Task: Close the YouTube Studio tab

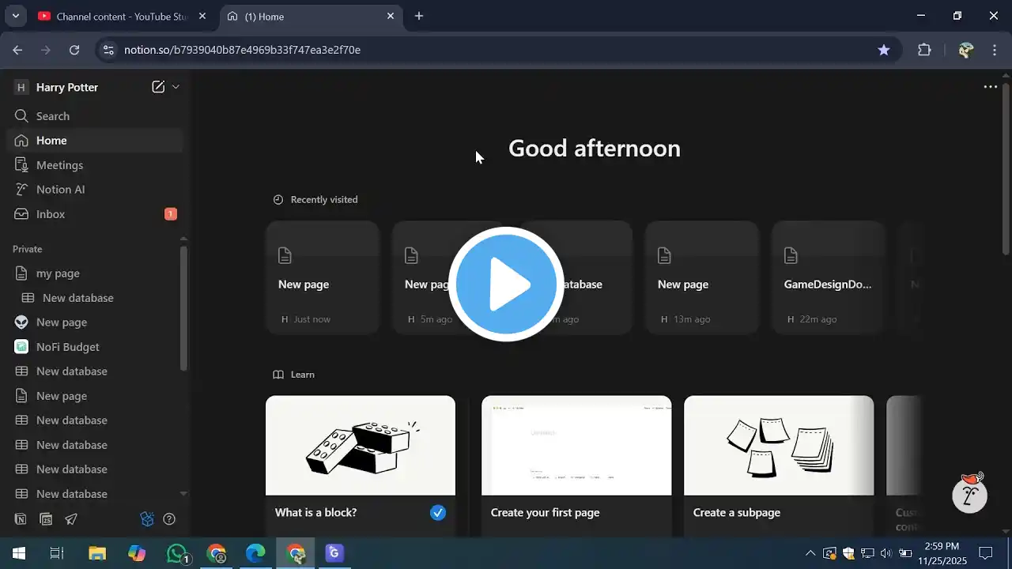Action: pos(202,16)
